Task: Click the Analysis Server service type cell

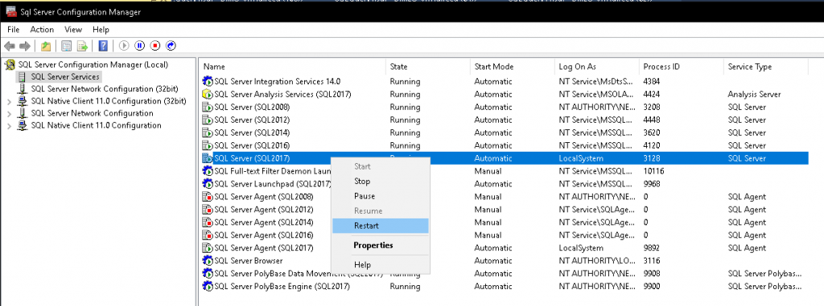Action: (x=754, y=95)
